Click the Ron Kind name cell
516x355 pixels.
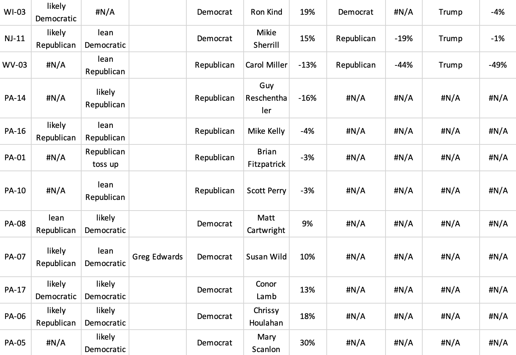click(266, 12)
